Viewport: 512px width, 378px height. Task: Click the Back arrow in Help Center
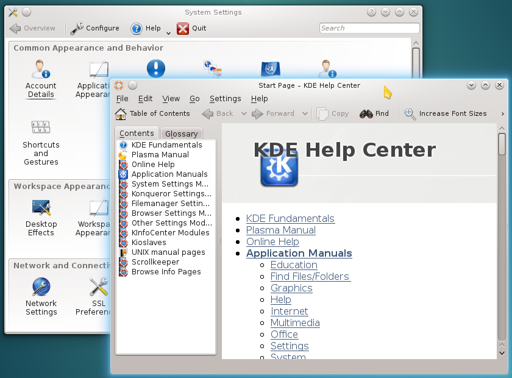coord(207,113)
